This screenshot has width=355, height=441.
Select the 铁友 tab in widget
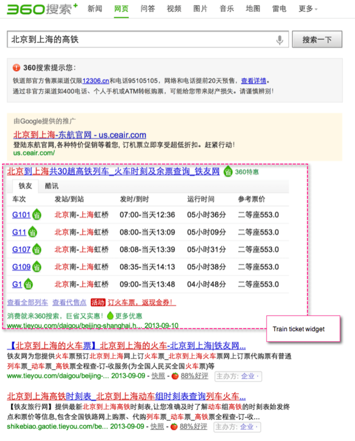(25, 186)
